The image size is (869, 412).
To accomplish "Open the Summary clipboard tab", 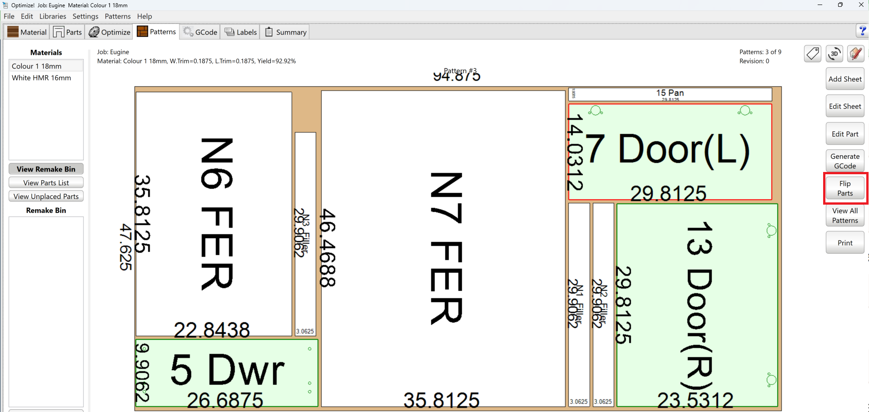I will tap(286, 32).
